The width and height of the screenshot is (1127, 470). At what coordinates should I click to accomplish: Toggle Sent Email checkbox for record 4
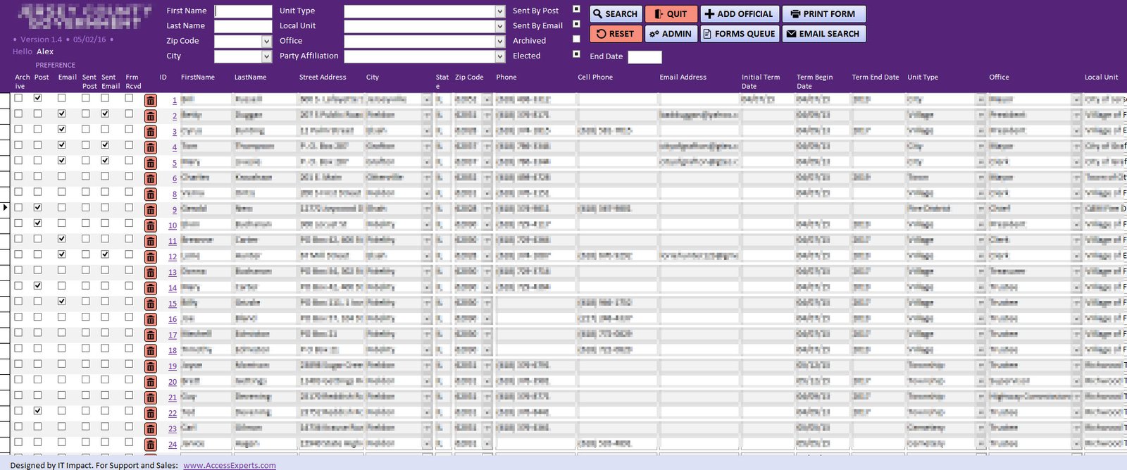pos(105,145)
